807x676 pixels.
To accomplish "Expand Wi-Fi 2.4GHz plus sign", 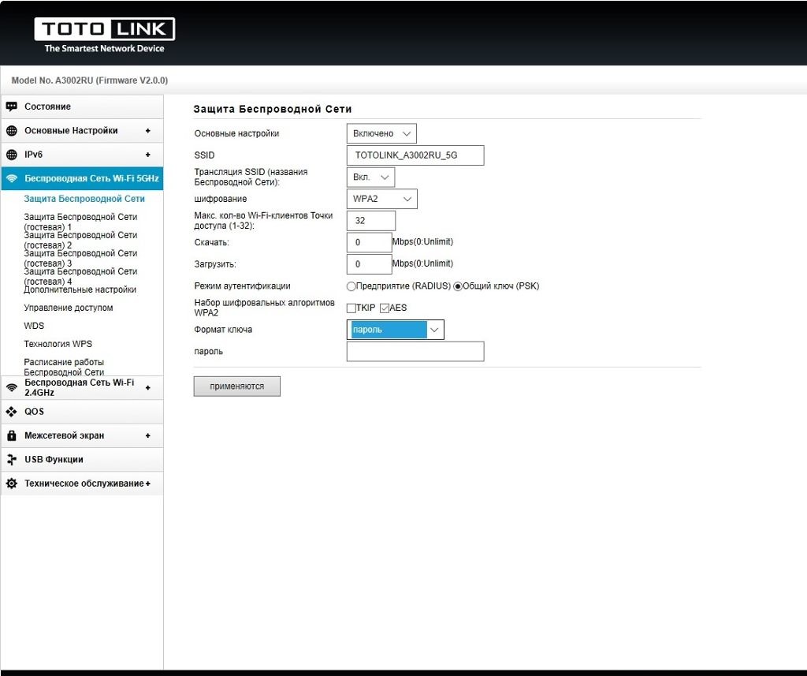I will click(147, 387).
